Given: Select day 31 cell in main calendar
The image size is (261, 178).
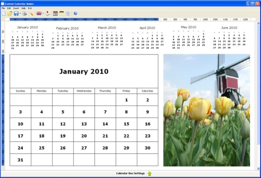Looking at the screenshot, I should point(20,160).
